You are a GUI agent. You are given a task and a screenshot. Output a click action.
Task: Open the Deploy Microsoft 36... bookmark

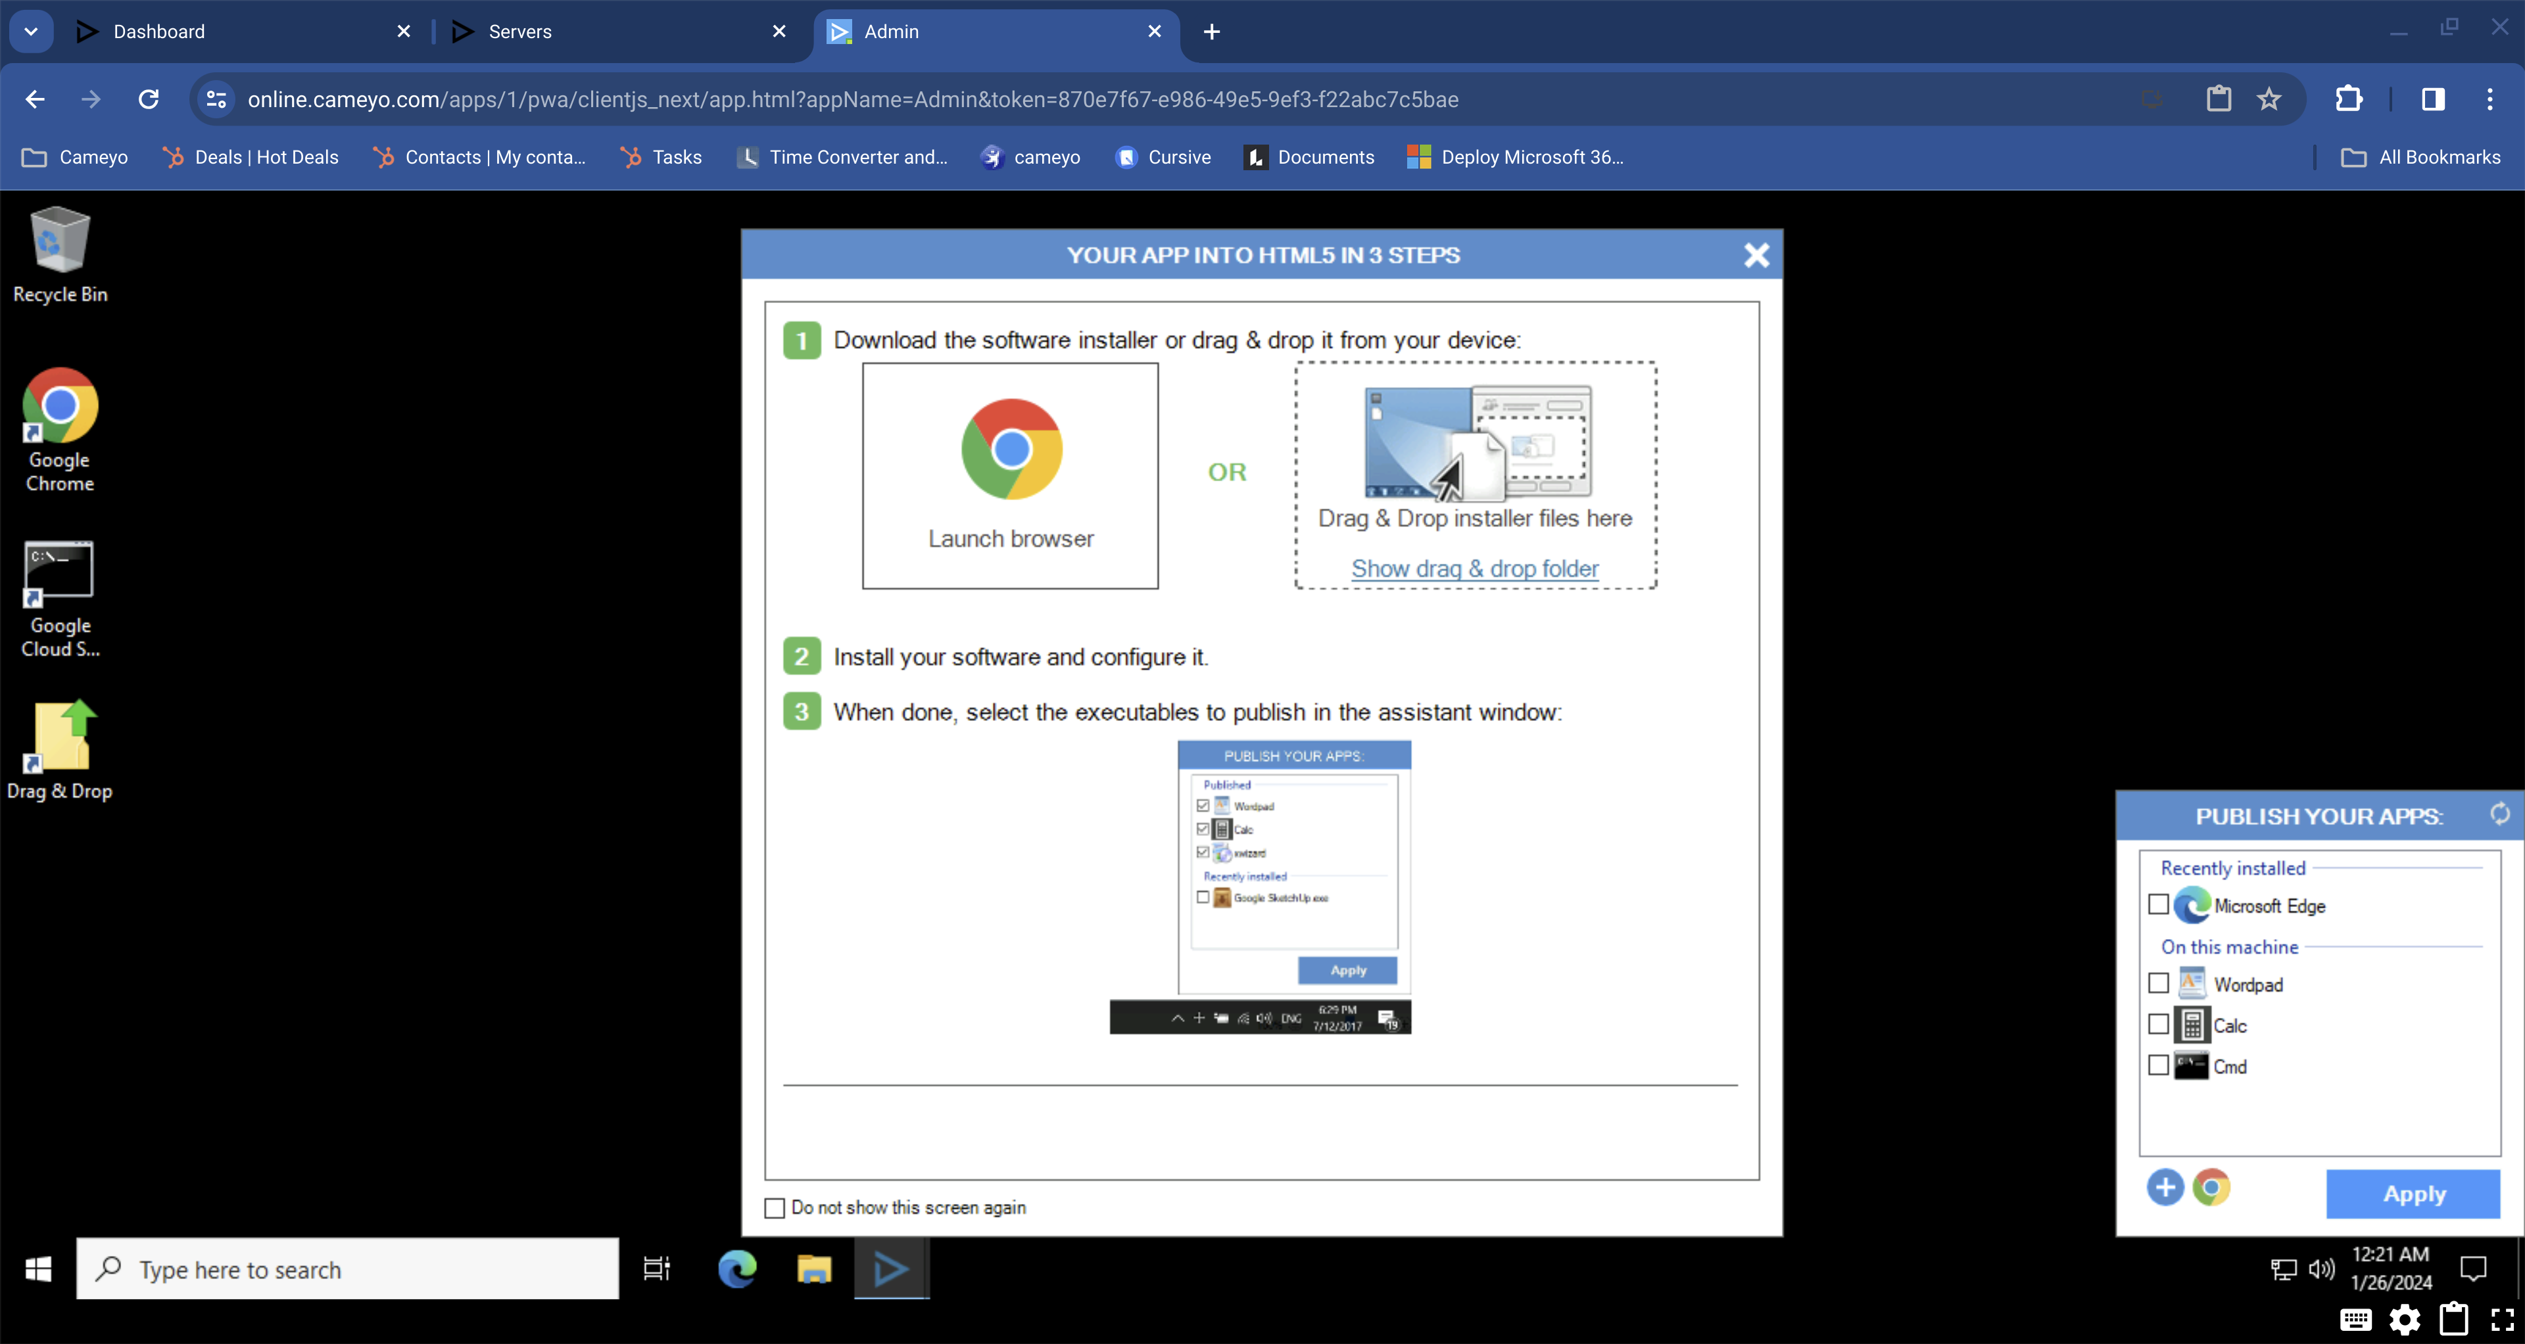pos(1516,156)
